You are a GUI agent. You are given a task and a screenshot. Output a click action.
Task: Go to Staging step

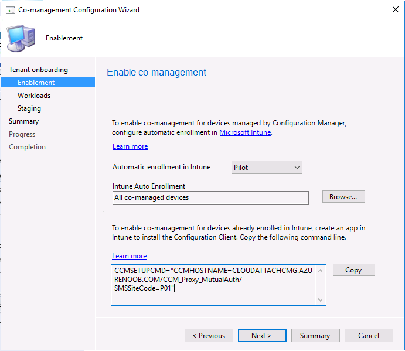(x=29, y=108)
